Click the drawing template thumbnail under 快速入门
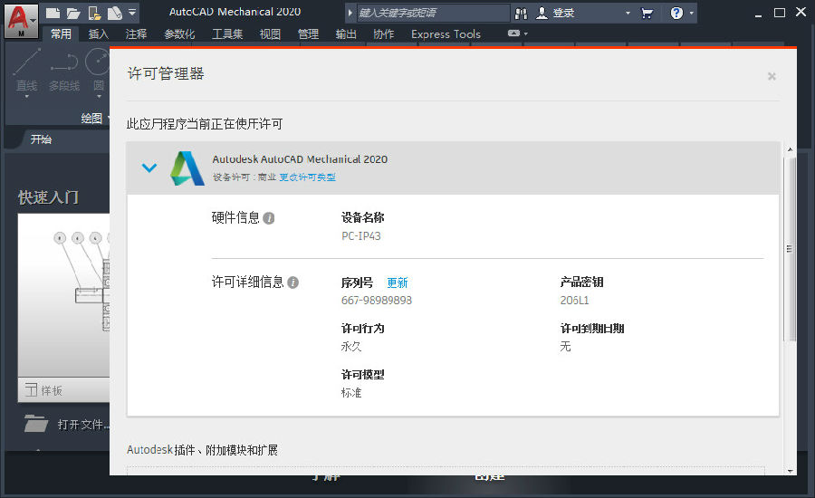Viewport: 815px width, 498px height. tap(64, 295)
